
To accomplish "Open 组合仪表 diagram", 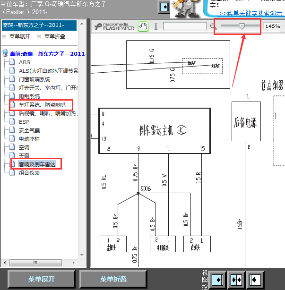I will coord(29,173).
